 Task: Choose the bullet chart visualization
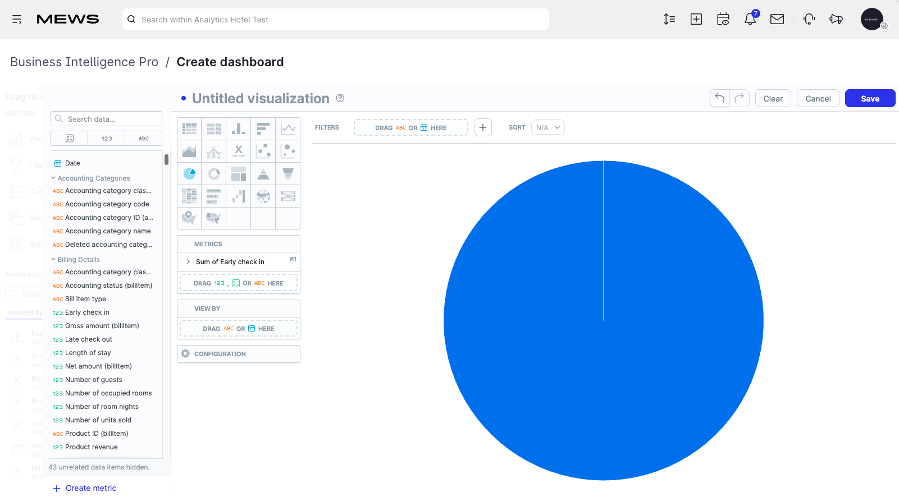point(214,196)
